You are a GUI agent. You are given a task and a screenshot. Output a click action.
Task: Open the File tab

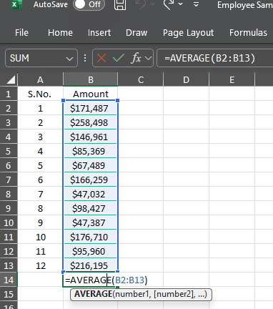pos(21,33)
